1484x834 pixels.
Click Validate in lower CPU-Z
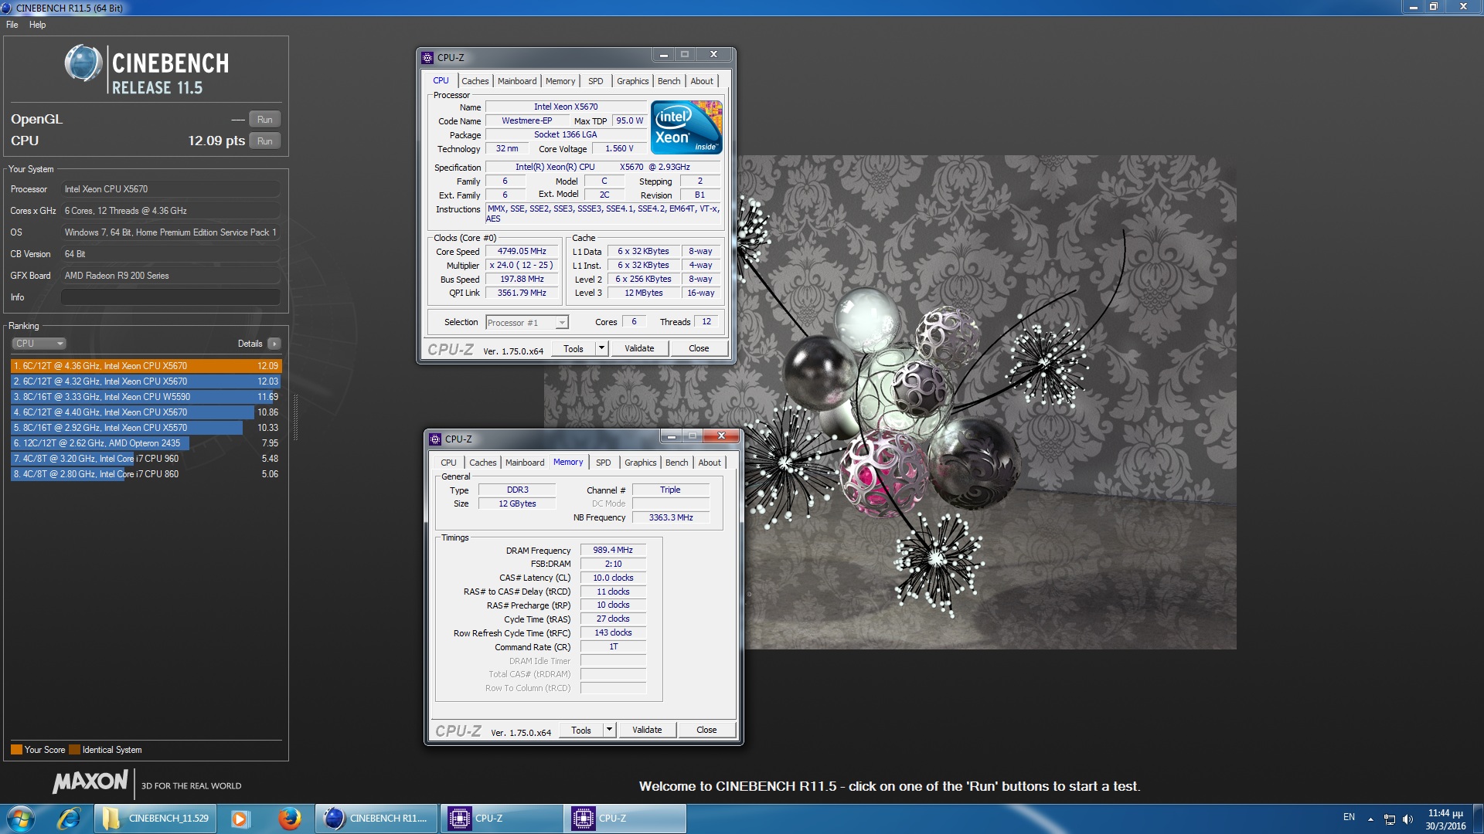tap(647, 731)
